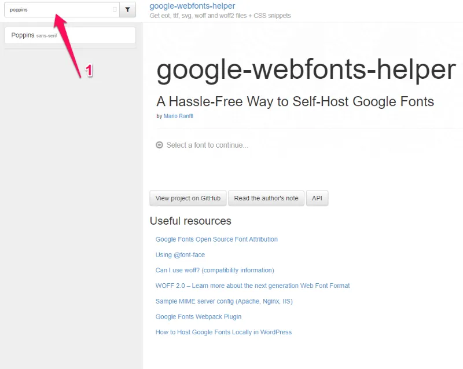Screen dimensions: 463x369
Task: Focus the poppins search input box
Action: tap(52, 9)
